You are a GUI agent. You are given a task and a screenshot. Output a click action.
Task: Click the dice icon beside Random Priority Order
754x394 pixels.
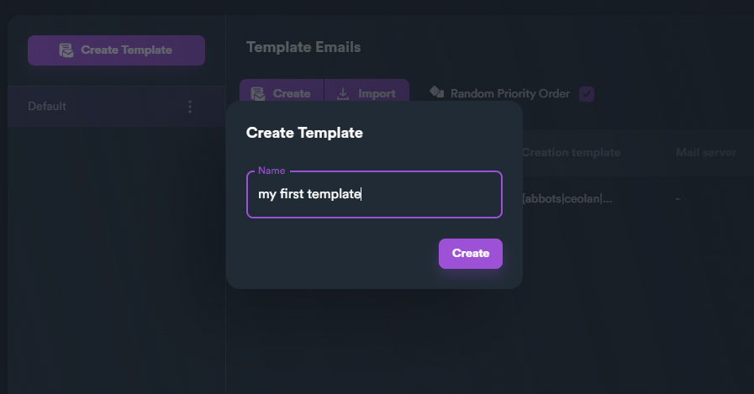(436, 92)
